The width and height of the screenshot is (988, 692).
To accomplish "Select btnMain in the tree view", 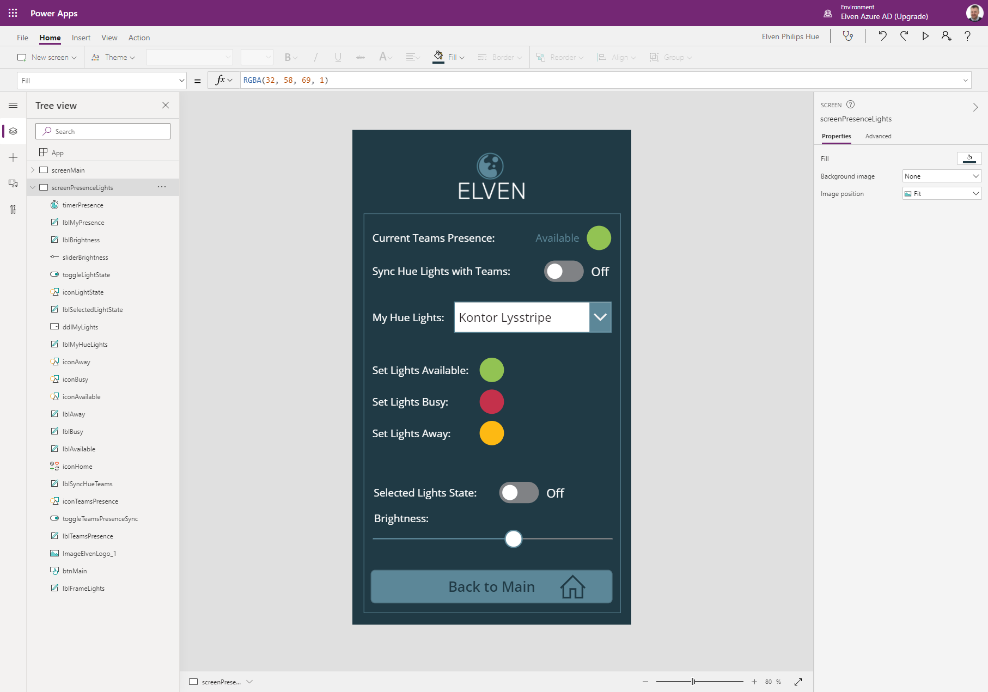I will point(75,571).
